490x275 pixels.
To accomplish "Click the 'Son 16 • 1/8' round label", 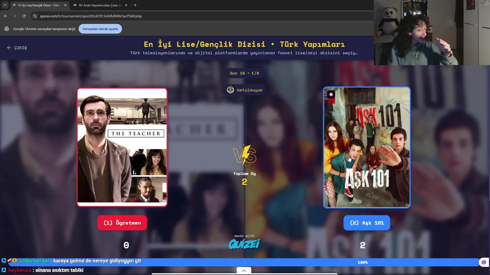I will click(244, 73).
